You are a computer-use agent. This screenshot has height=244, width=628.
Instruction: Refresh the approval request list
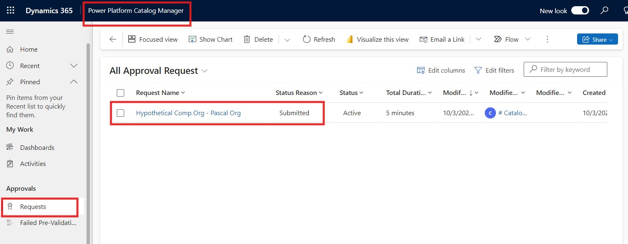(x=319, y=39)
